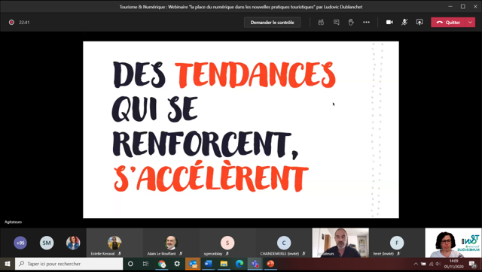Open Settings gear on the taskbar
The height and width of the screenshot is (272, 482).
(177, 264)
